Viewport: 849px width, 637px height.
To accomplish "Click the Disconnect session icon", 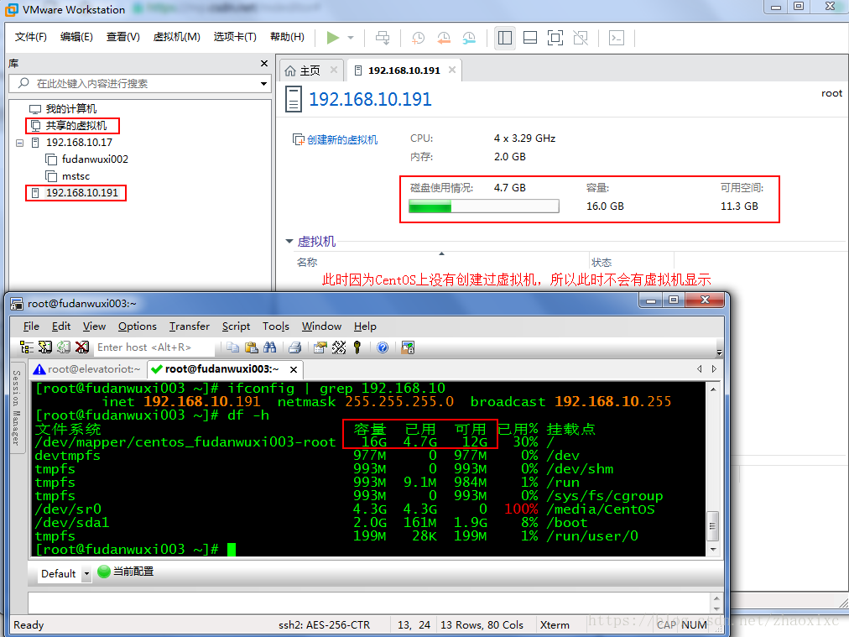I will (x=81, y=347).
